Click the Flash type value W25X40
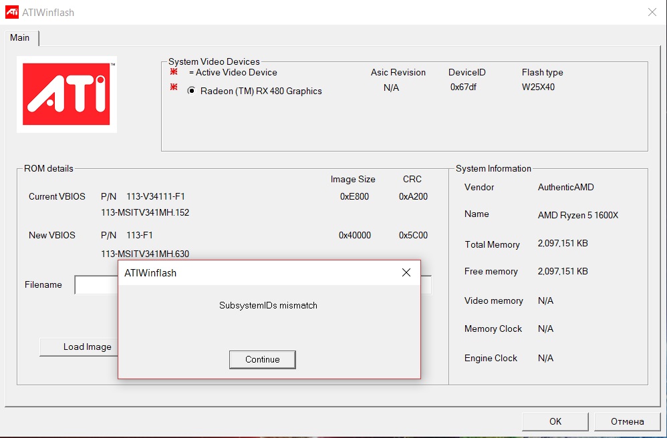This screenshot has width=667, height=438. pos(538,87)
